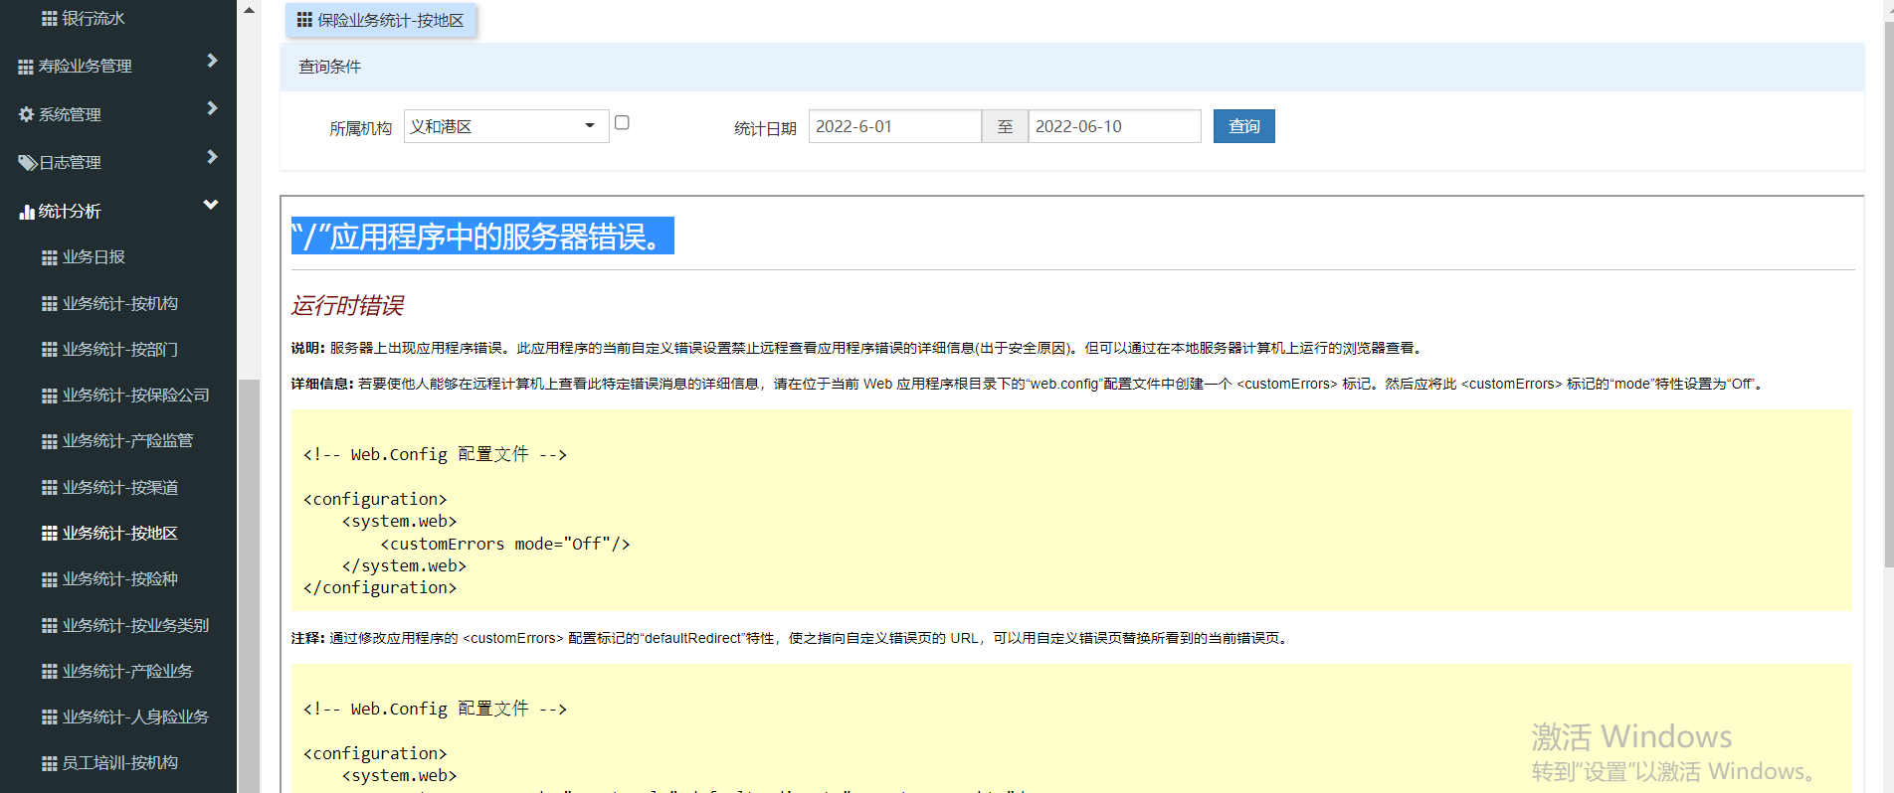Image resolution: width=1894 pixels, height=793 pixels.
Task: Click the grid icon beside 业务统计-按险种
Action: [49, 579]
